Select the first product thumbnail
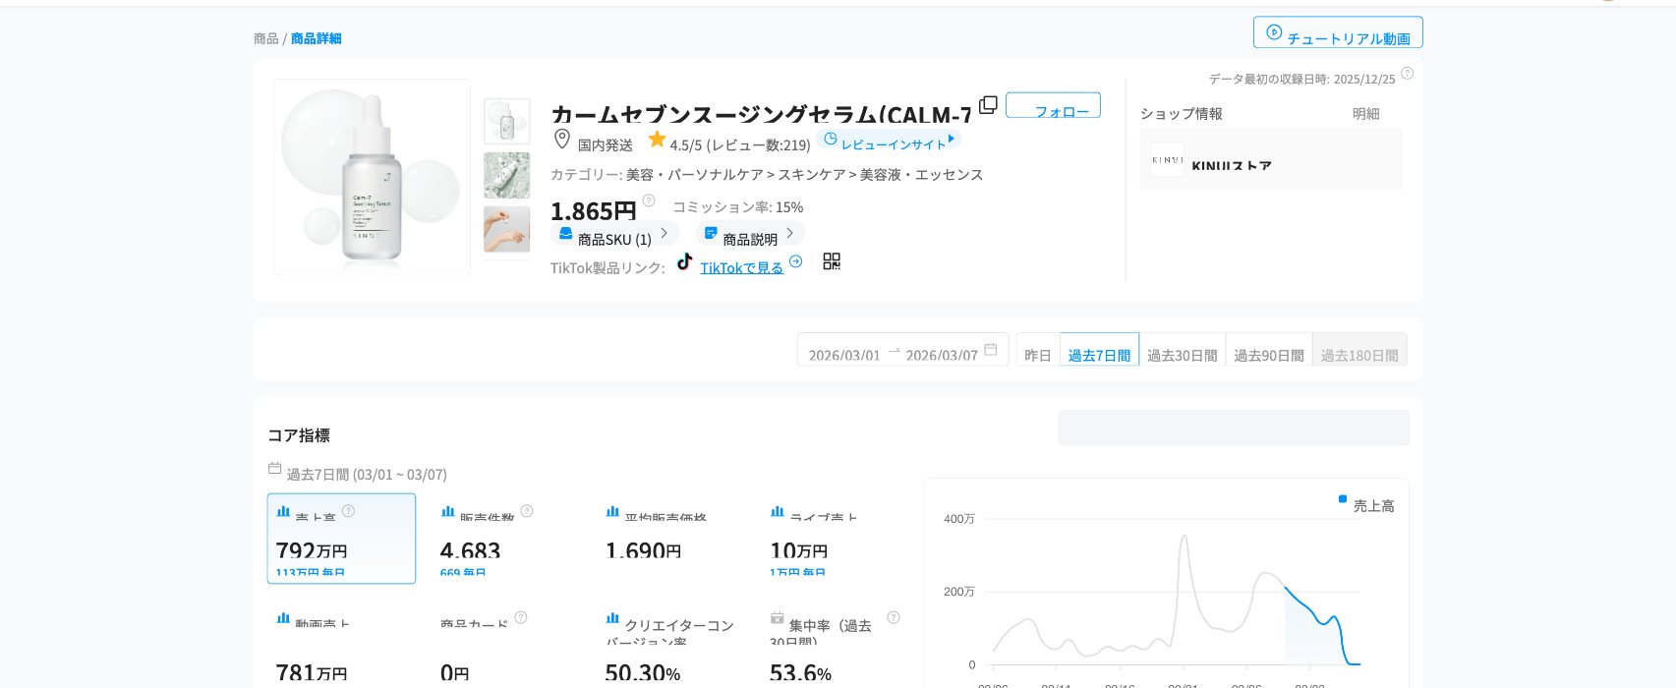The width and height of the screenshot is (1676, 688). tap(506, 122)
